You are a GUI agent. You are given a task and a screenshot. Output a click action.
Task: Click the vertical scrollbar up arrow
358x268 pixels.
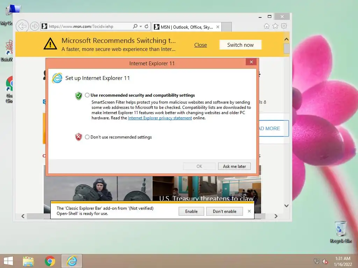pos(287,39)
